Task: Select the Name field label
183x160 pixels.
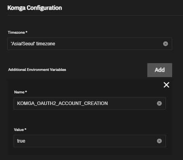Action: coord(19,92)
